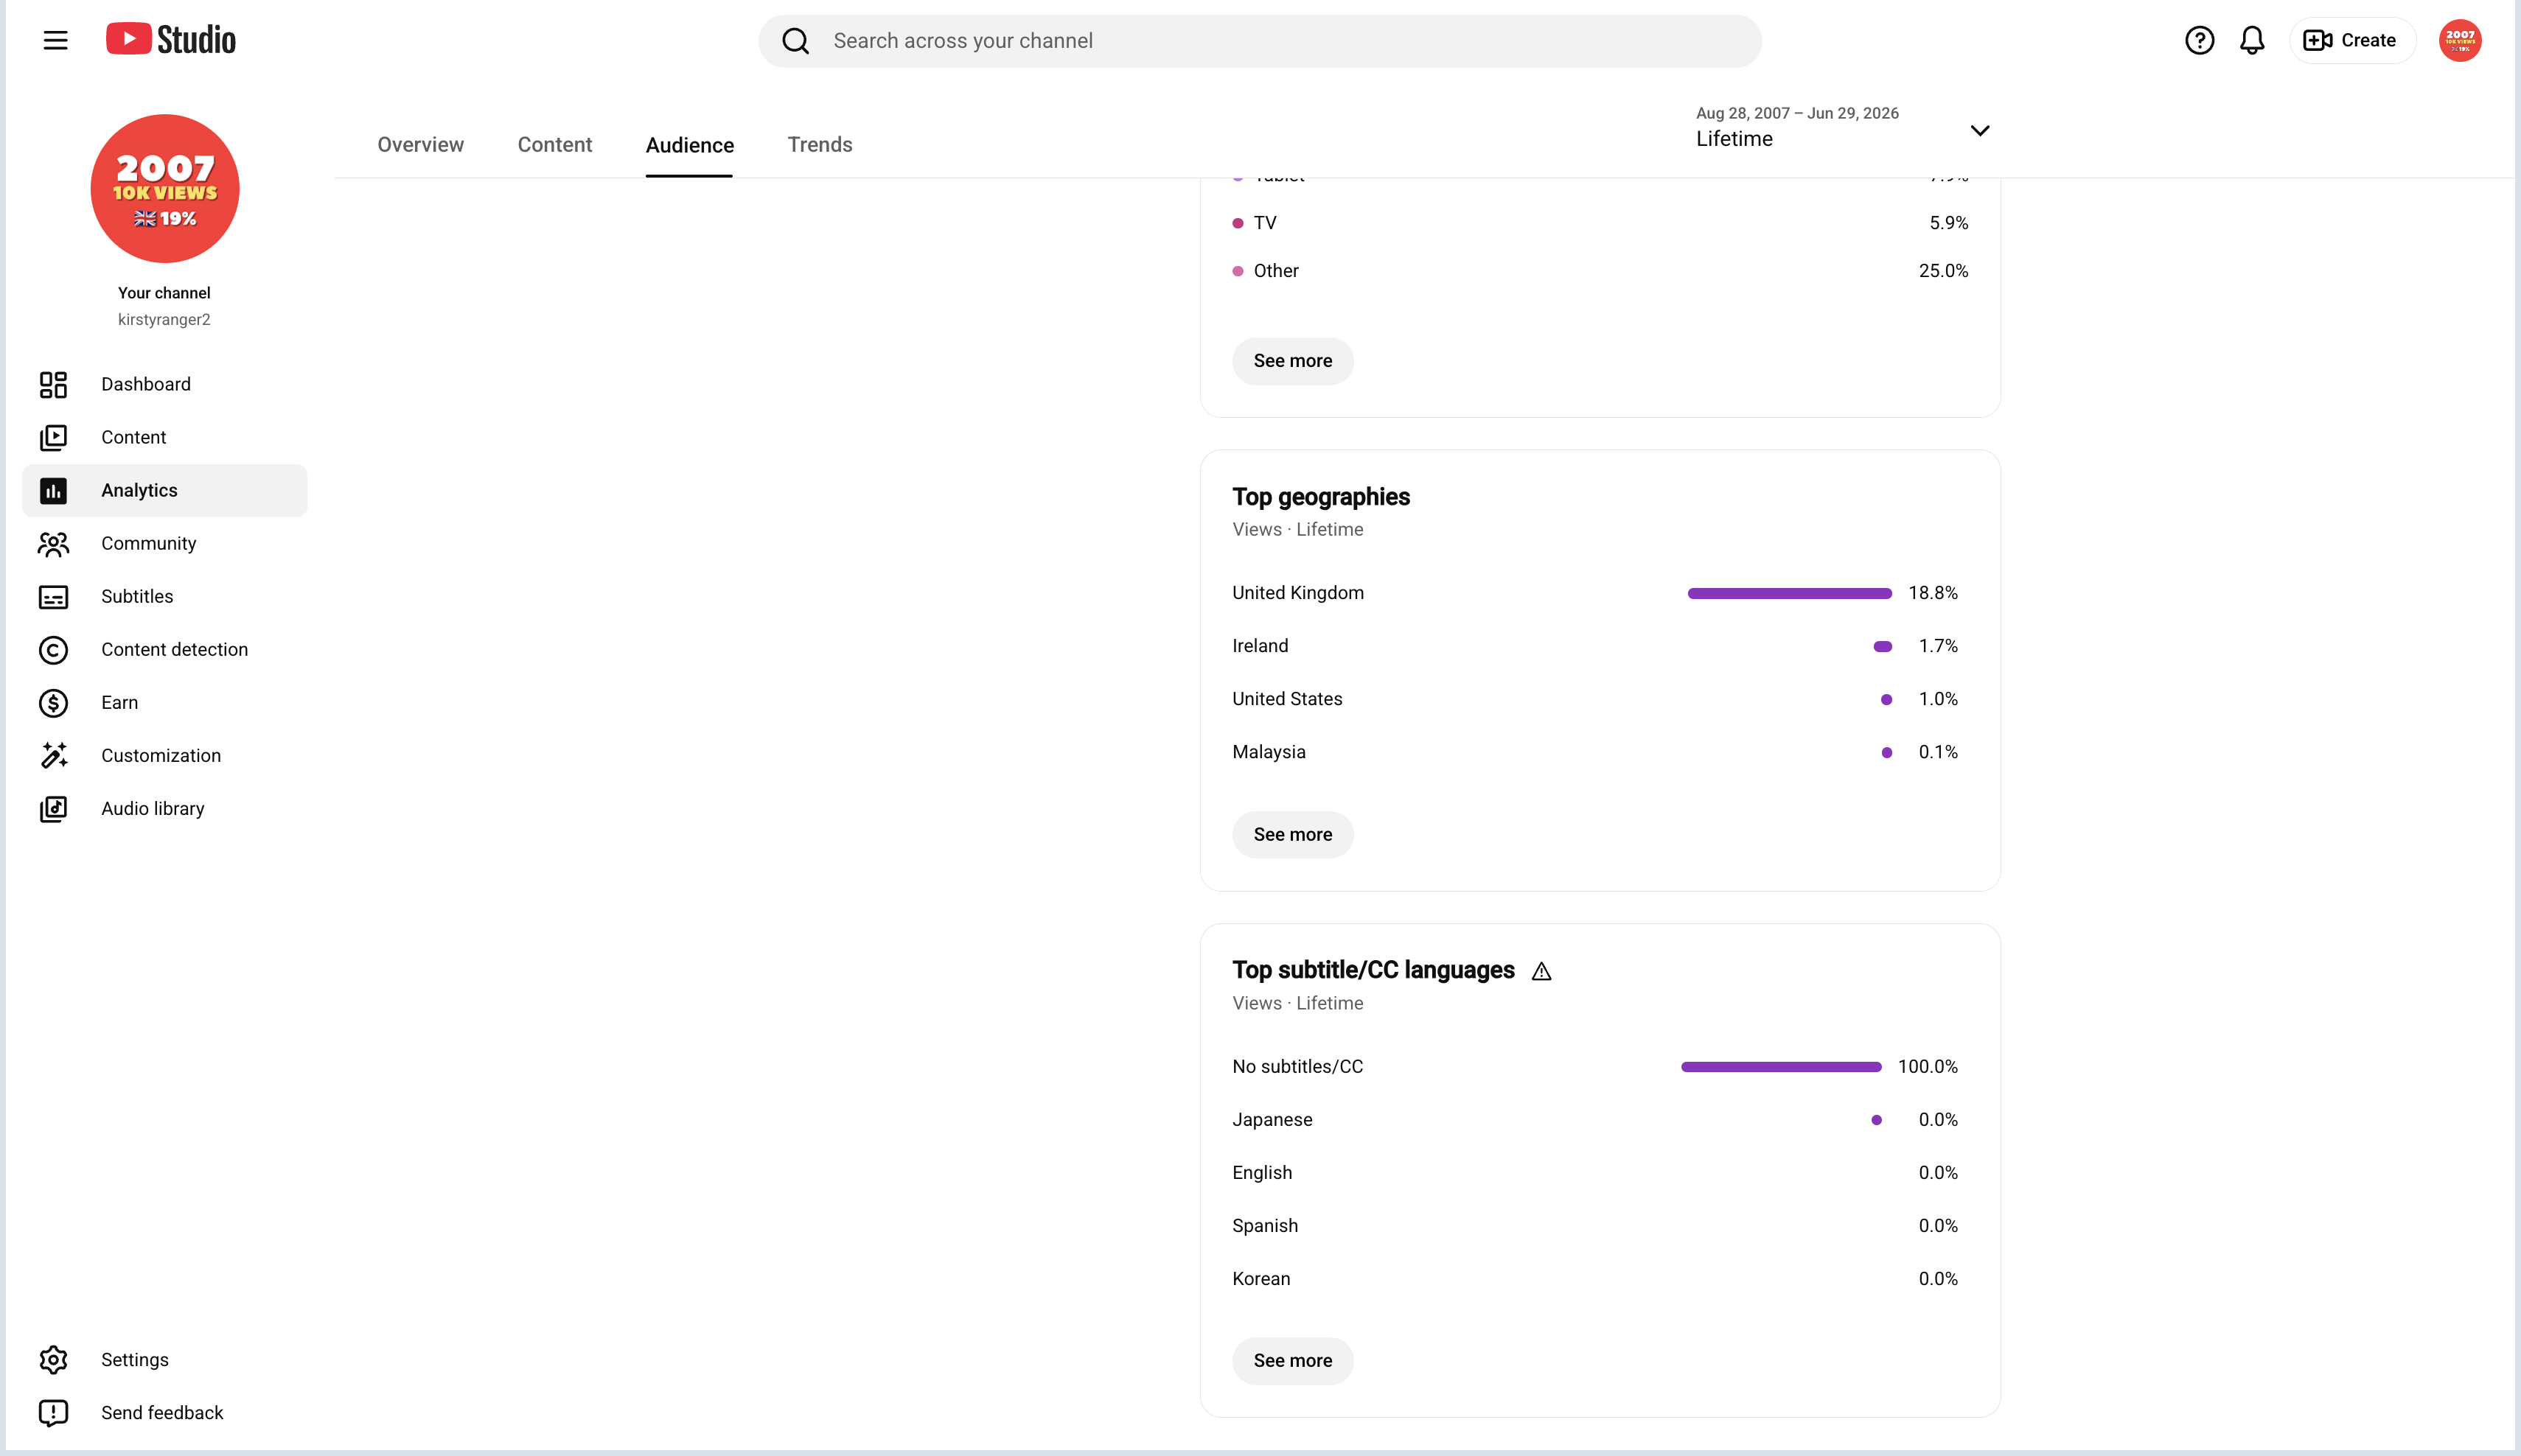Click the 18.8% United Kingdom value
Image resolution: width=2521 pixels, height=1456 pixels.
click(1933, 593)
